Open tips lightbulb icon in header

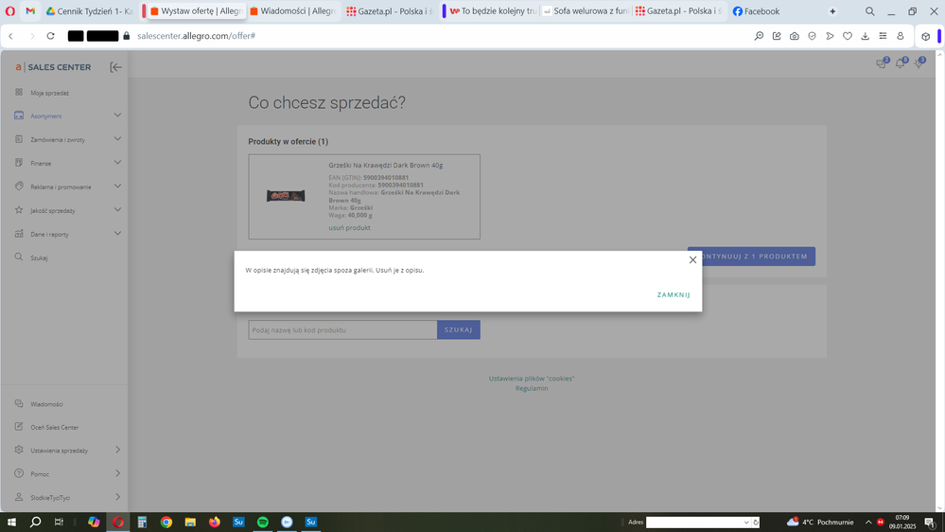(x=919, y=63)
